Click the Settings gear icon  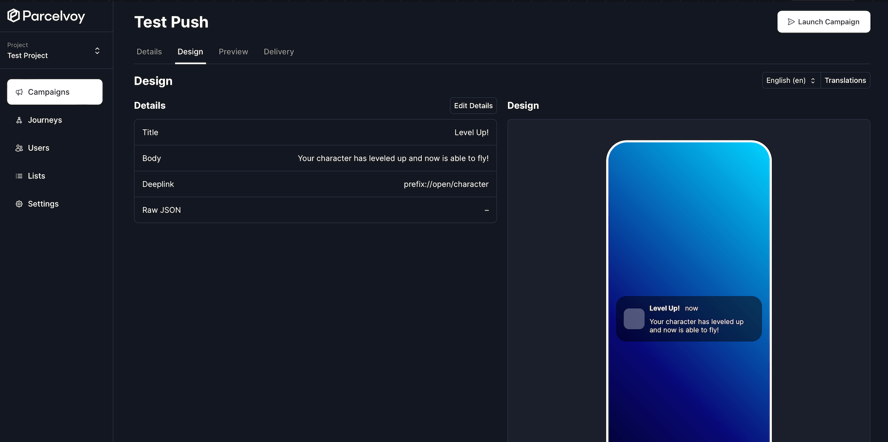[x=19, y=204]
